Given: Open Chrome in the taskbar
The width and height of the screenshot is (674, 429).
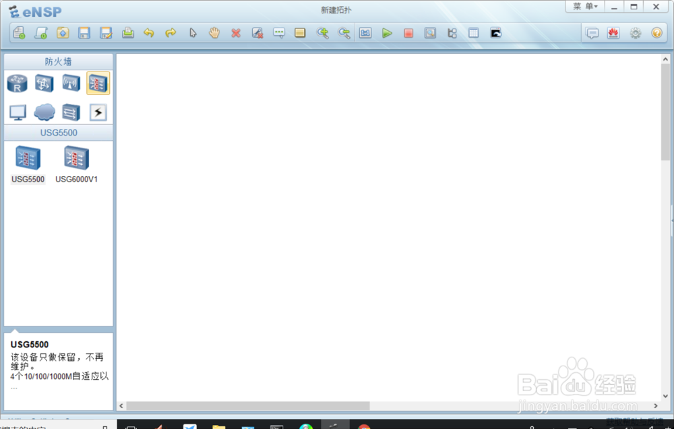Looking at the screenshot, I should click(364, 426).
